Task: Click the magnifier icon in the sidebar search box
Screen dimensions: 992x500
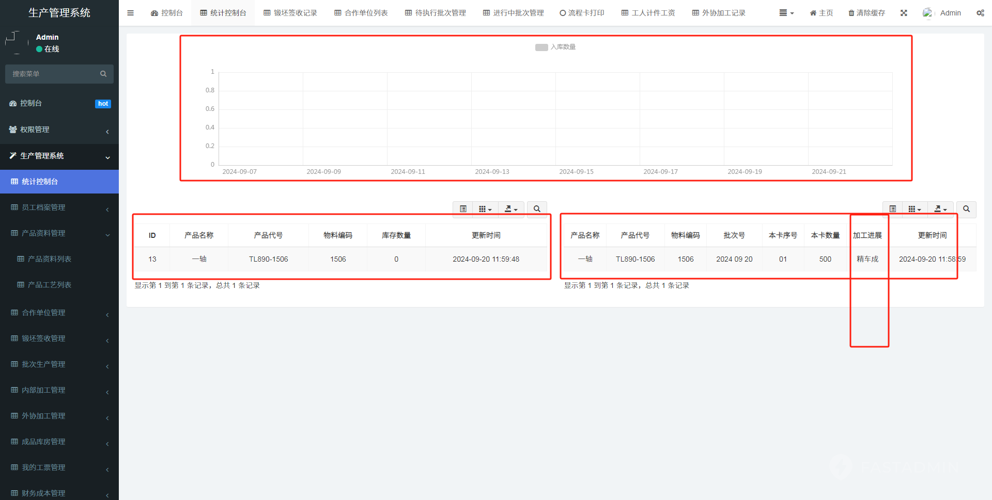Action: (x=103, y=74)
